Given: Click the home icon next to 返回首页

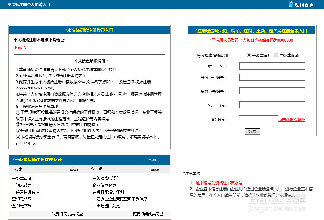Looking at the screenshot, I should click(291, 4).
